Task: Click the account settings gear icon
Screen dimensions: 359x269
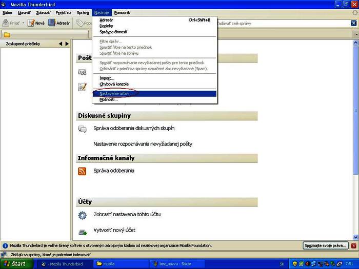Action: [x=83, y=215]
